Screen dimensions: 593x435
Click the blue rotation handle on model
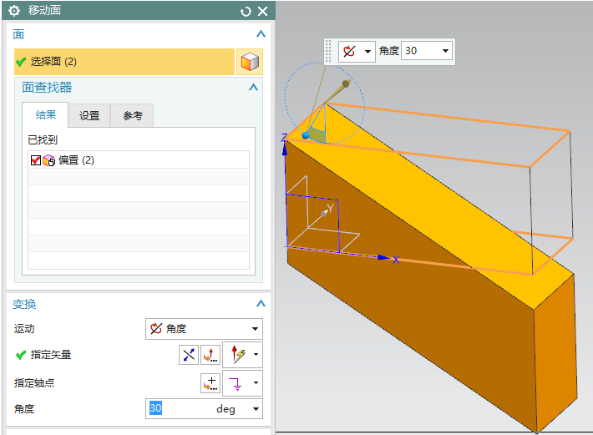pos(306,135)
